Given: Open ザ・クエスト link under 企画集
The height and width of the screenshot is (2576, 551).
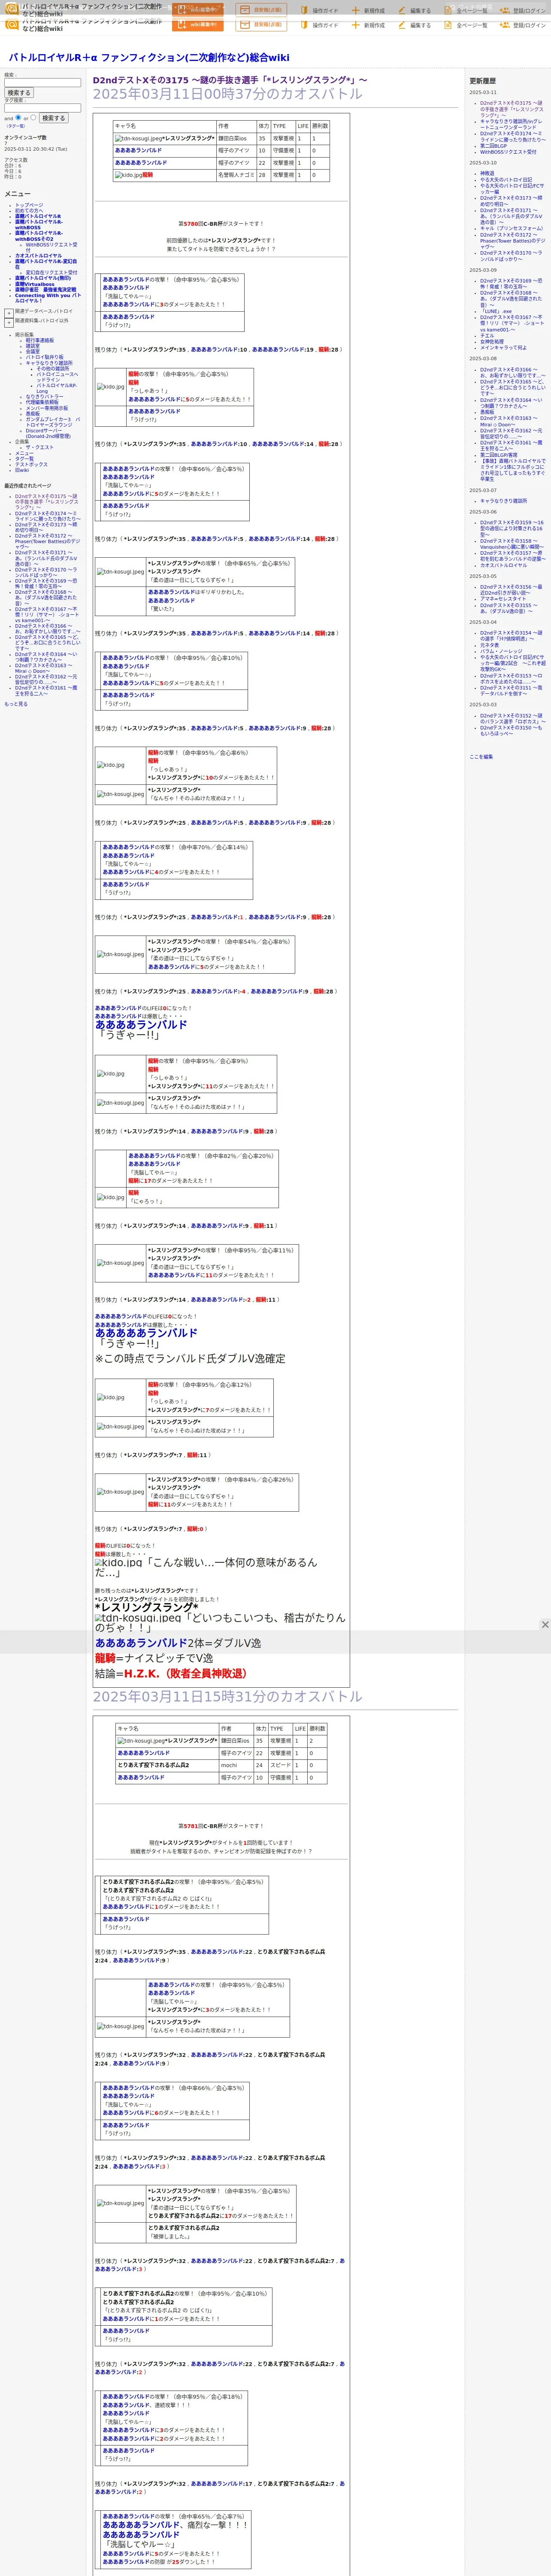Looking at the screenshot, I should 39,448.
